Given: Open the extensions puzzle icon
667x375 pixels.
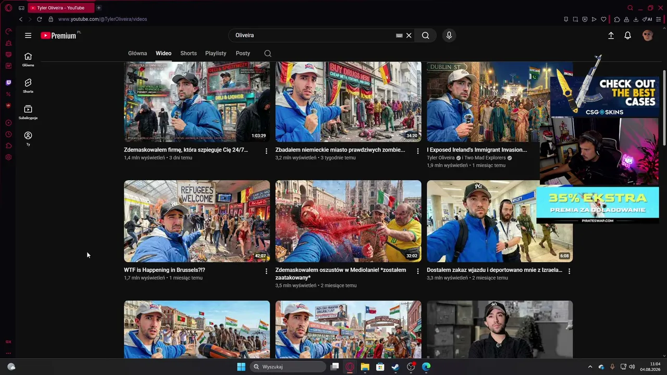Looking at the screenshot, I should [x=617, y=19].
